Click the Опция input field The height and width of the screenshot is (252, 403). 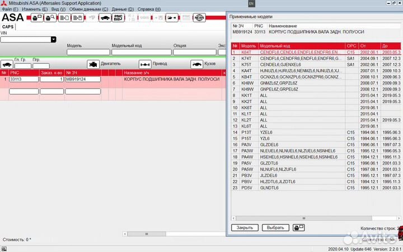pyautogui.click(x=195, y=52)
